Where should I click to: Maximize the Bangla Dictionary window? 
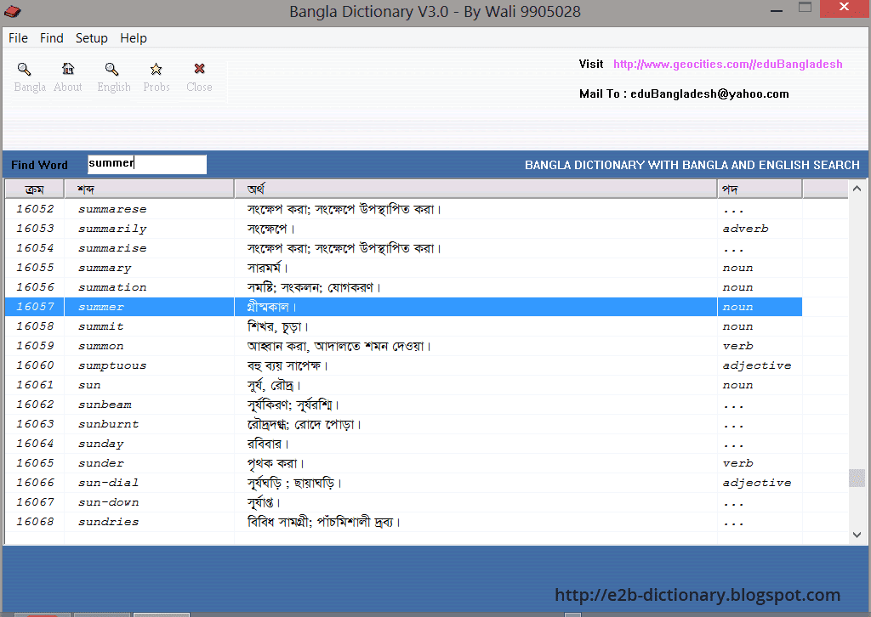click(805, 7)
